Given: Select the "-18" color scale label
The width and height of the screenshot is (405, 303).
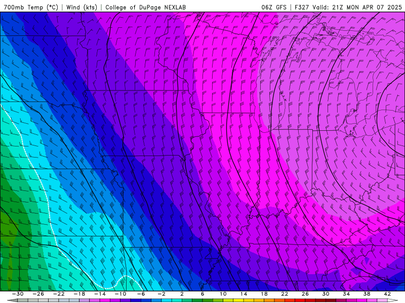Looking at the screenshot, I should tap(79, 294).
